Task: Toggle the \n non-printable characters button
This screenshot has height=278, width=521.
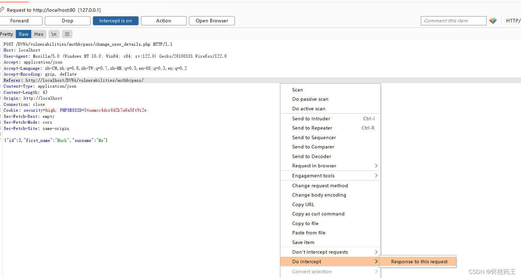Action: 54,34
